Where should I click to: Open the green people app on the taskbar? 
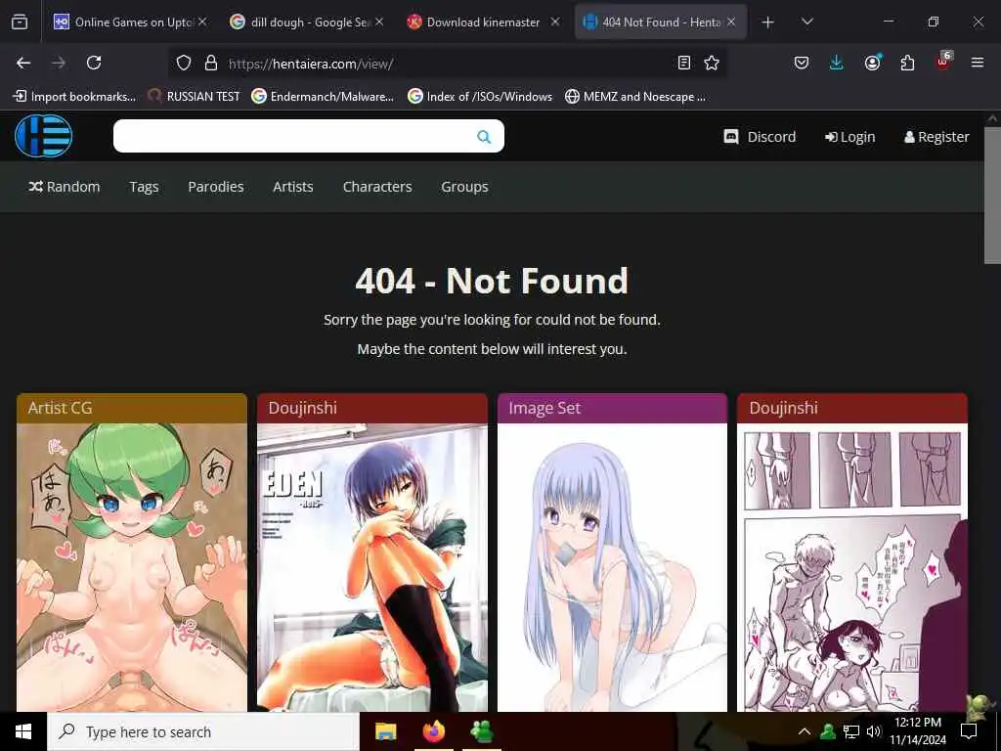tap(481, 731)
